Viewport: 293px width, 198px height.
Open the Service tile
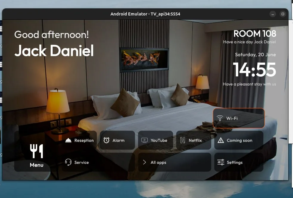98,162
